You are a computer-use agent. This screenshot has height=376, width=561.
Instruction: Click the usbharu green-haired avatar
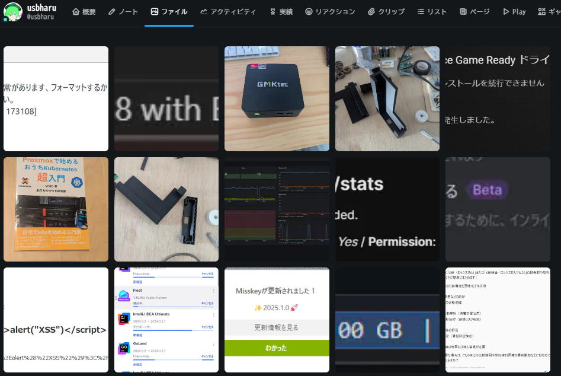(x=12, y=11)
